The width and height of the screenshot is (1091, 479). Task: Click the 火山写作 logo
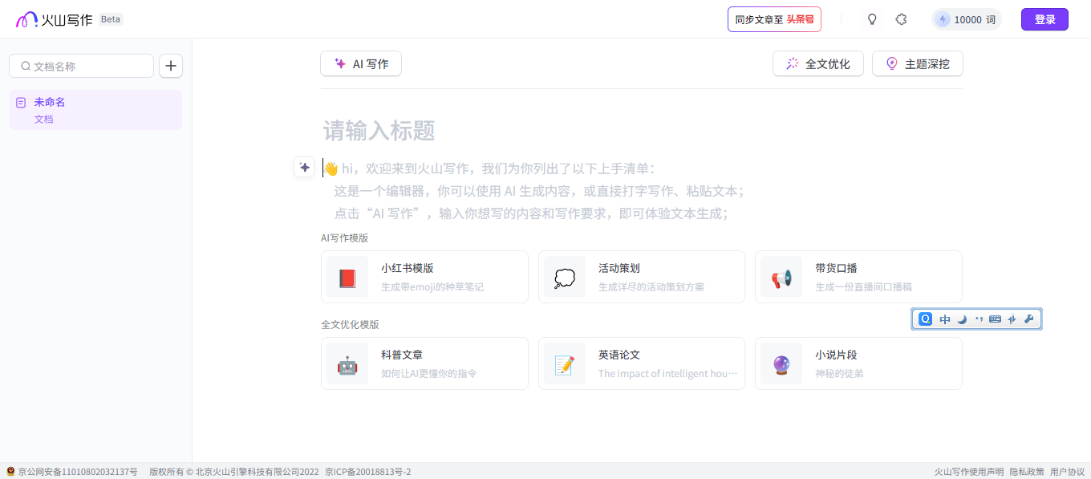click(x=54, y=19)
